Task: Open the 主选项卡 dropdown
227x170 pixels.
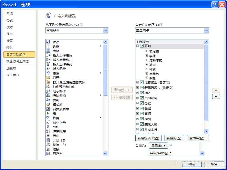Action: [x=207, y=30]
